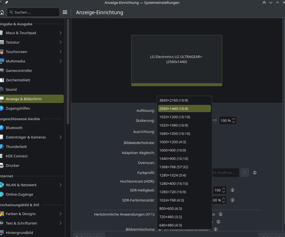285x237 pixels.
Task: Click the pin icon in the title bar
Action: coord(6,2)
